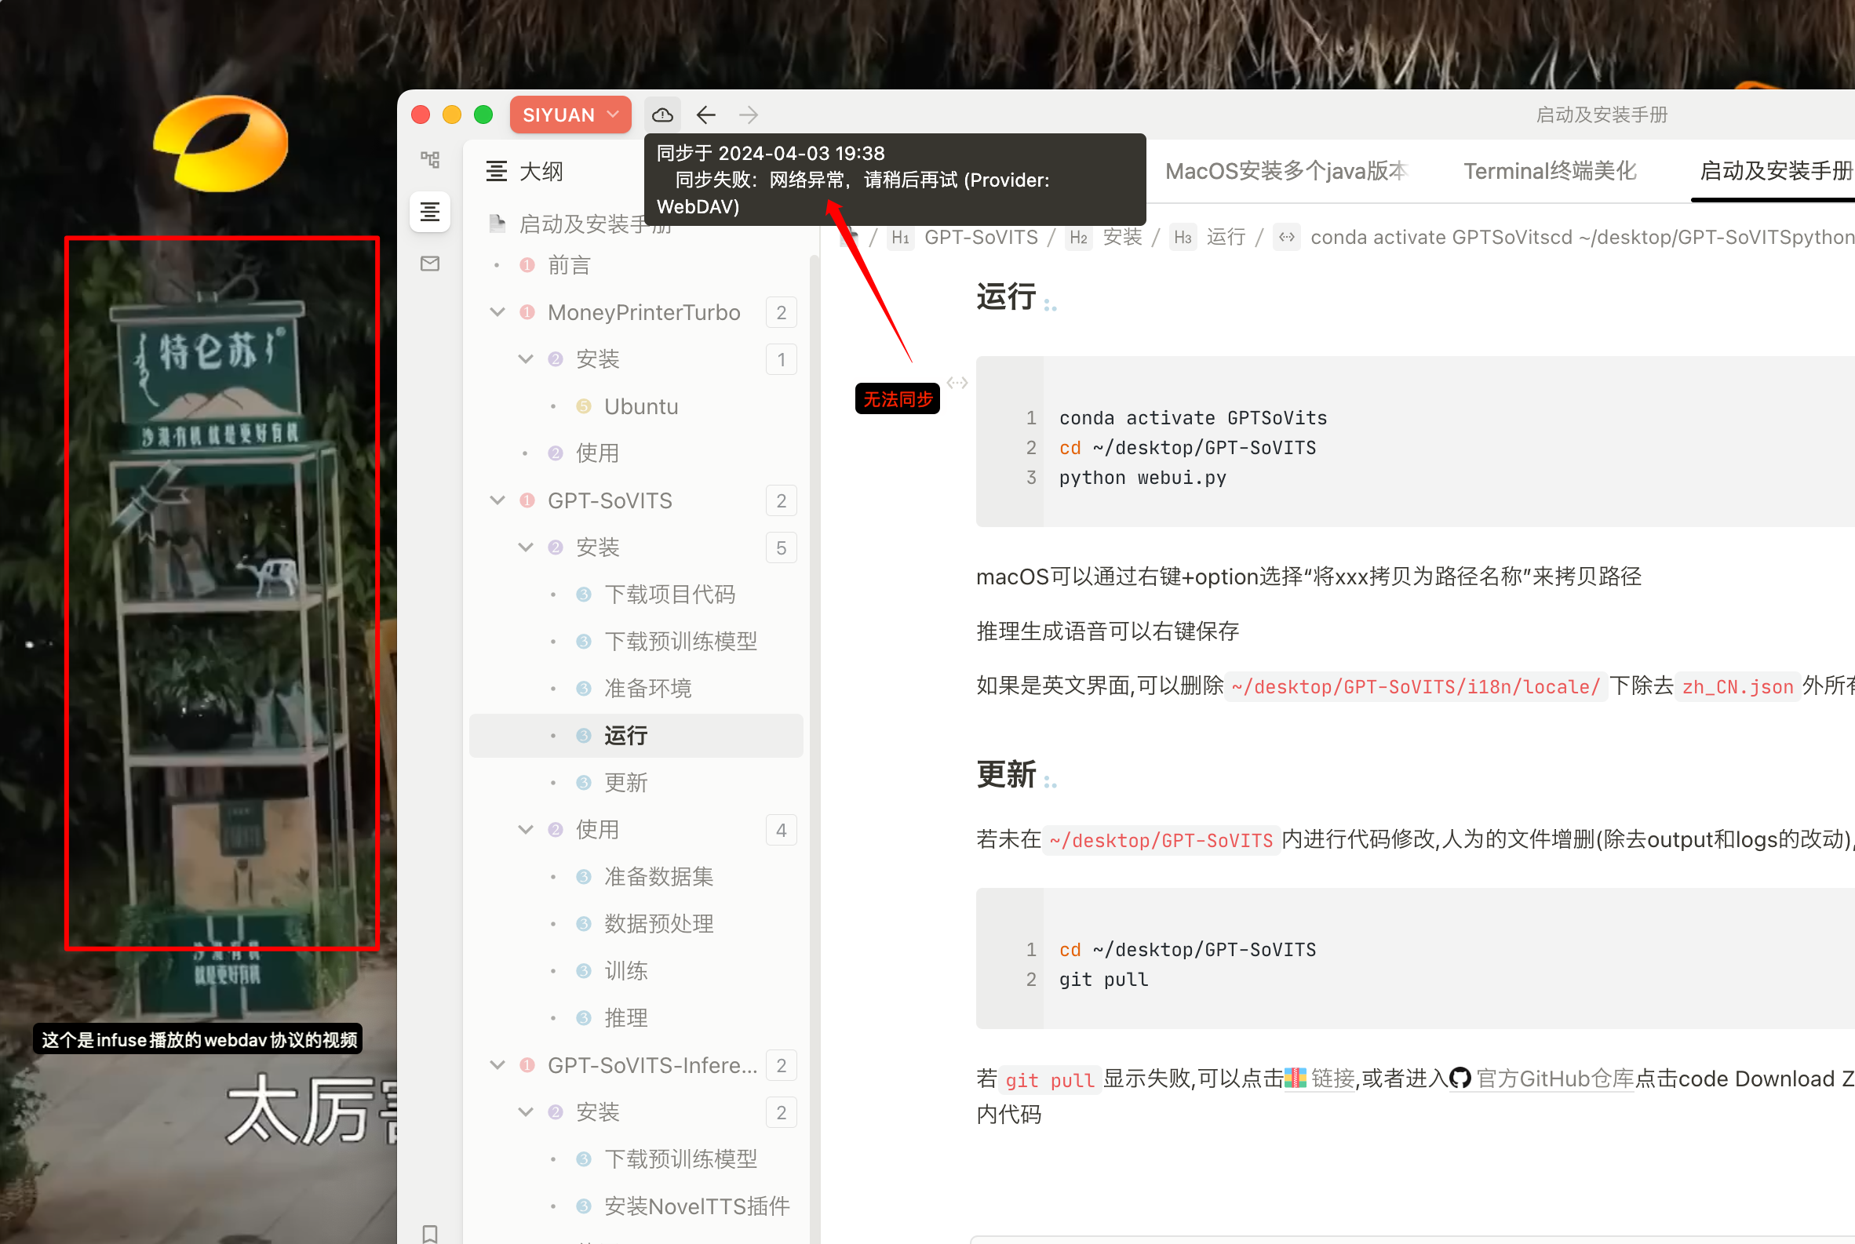Screen dimensions: 1855x1244
Task: Click the numbered badge 5 next to 安装
Action: pyautogui.click(x=781, y=547)
